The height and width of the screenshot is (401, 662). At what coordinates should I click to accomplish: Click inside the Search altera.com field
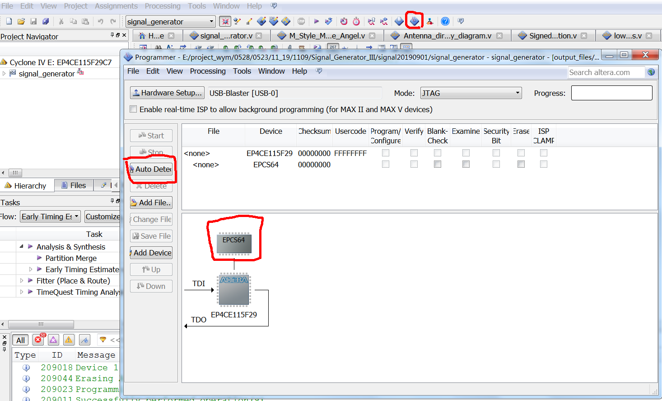(606, 72)
